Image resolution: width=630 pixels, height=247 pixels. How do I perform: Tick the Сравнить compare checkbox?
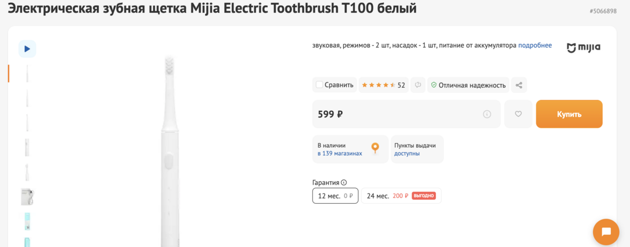click(320, 85)
